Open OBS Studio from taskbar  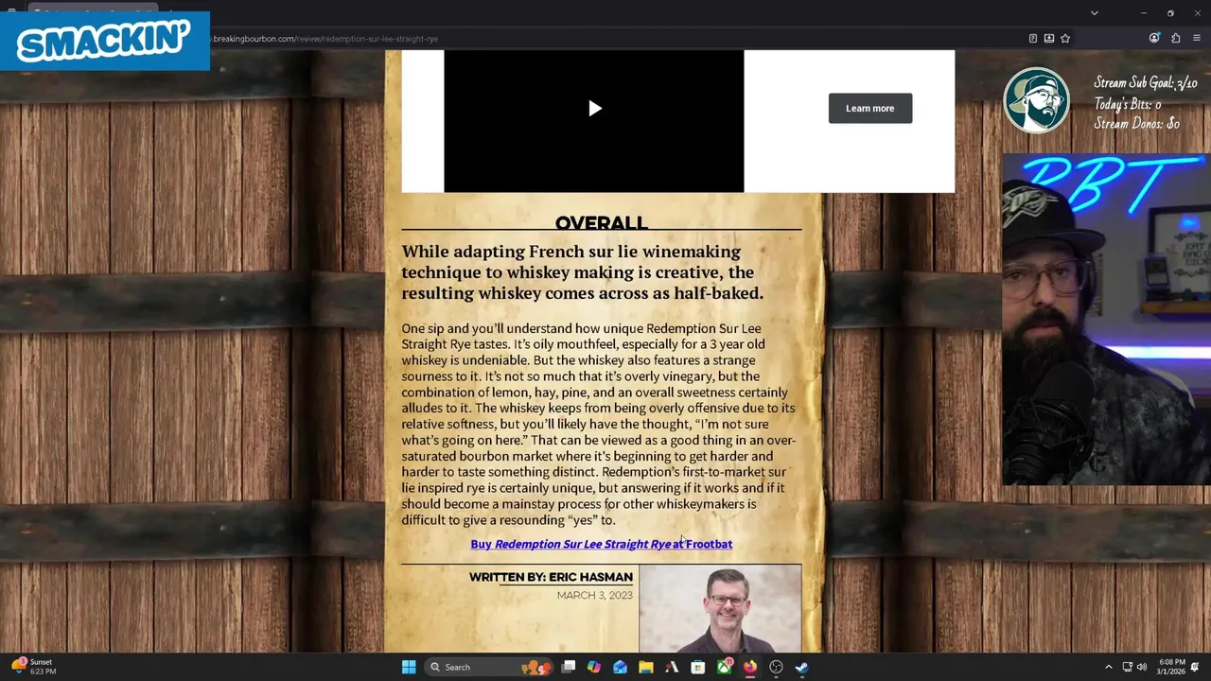click(x=776, y=667)
